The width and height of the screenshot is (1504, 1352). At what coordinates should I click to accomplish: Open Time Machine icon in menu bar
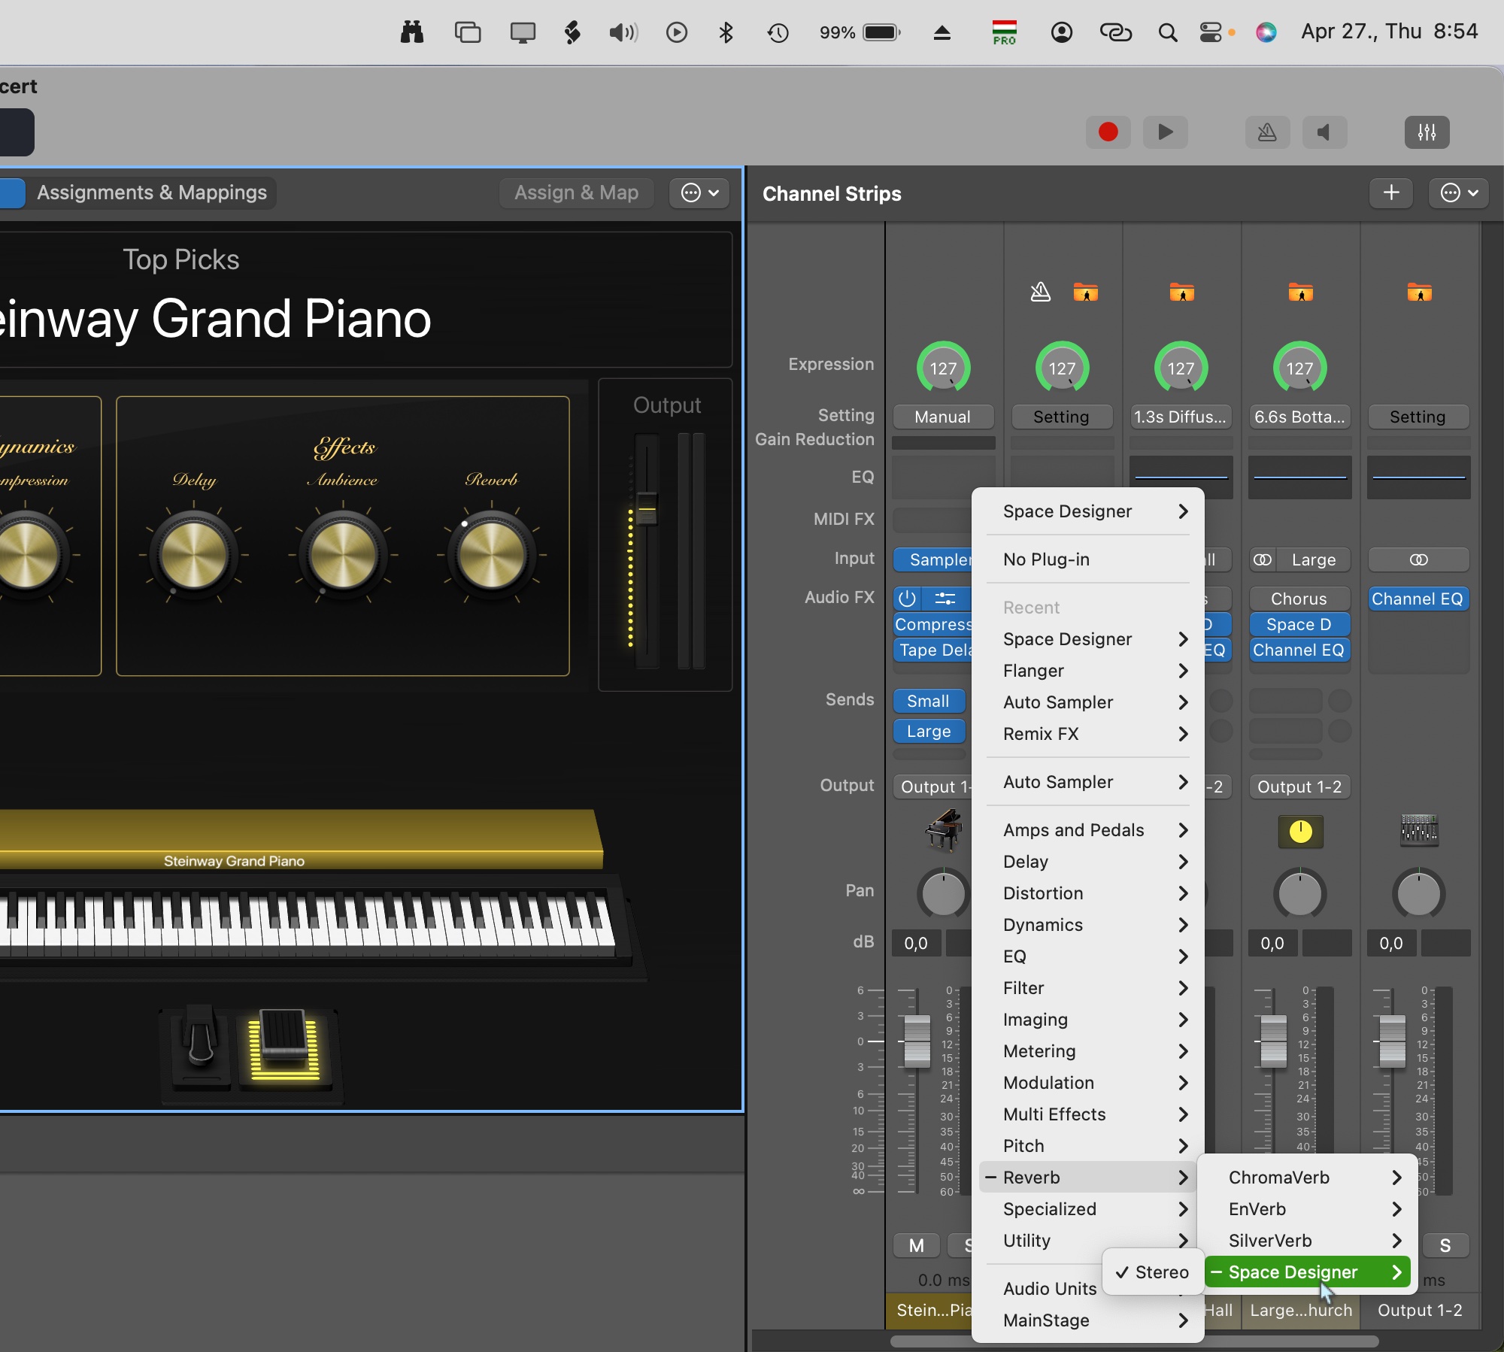point(778,32)
